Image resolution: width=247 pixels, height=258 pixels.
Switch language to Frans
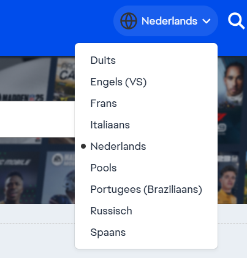point(104,103)
